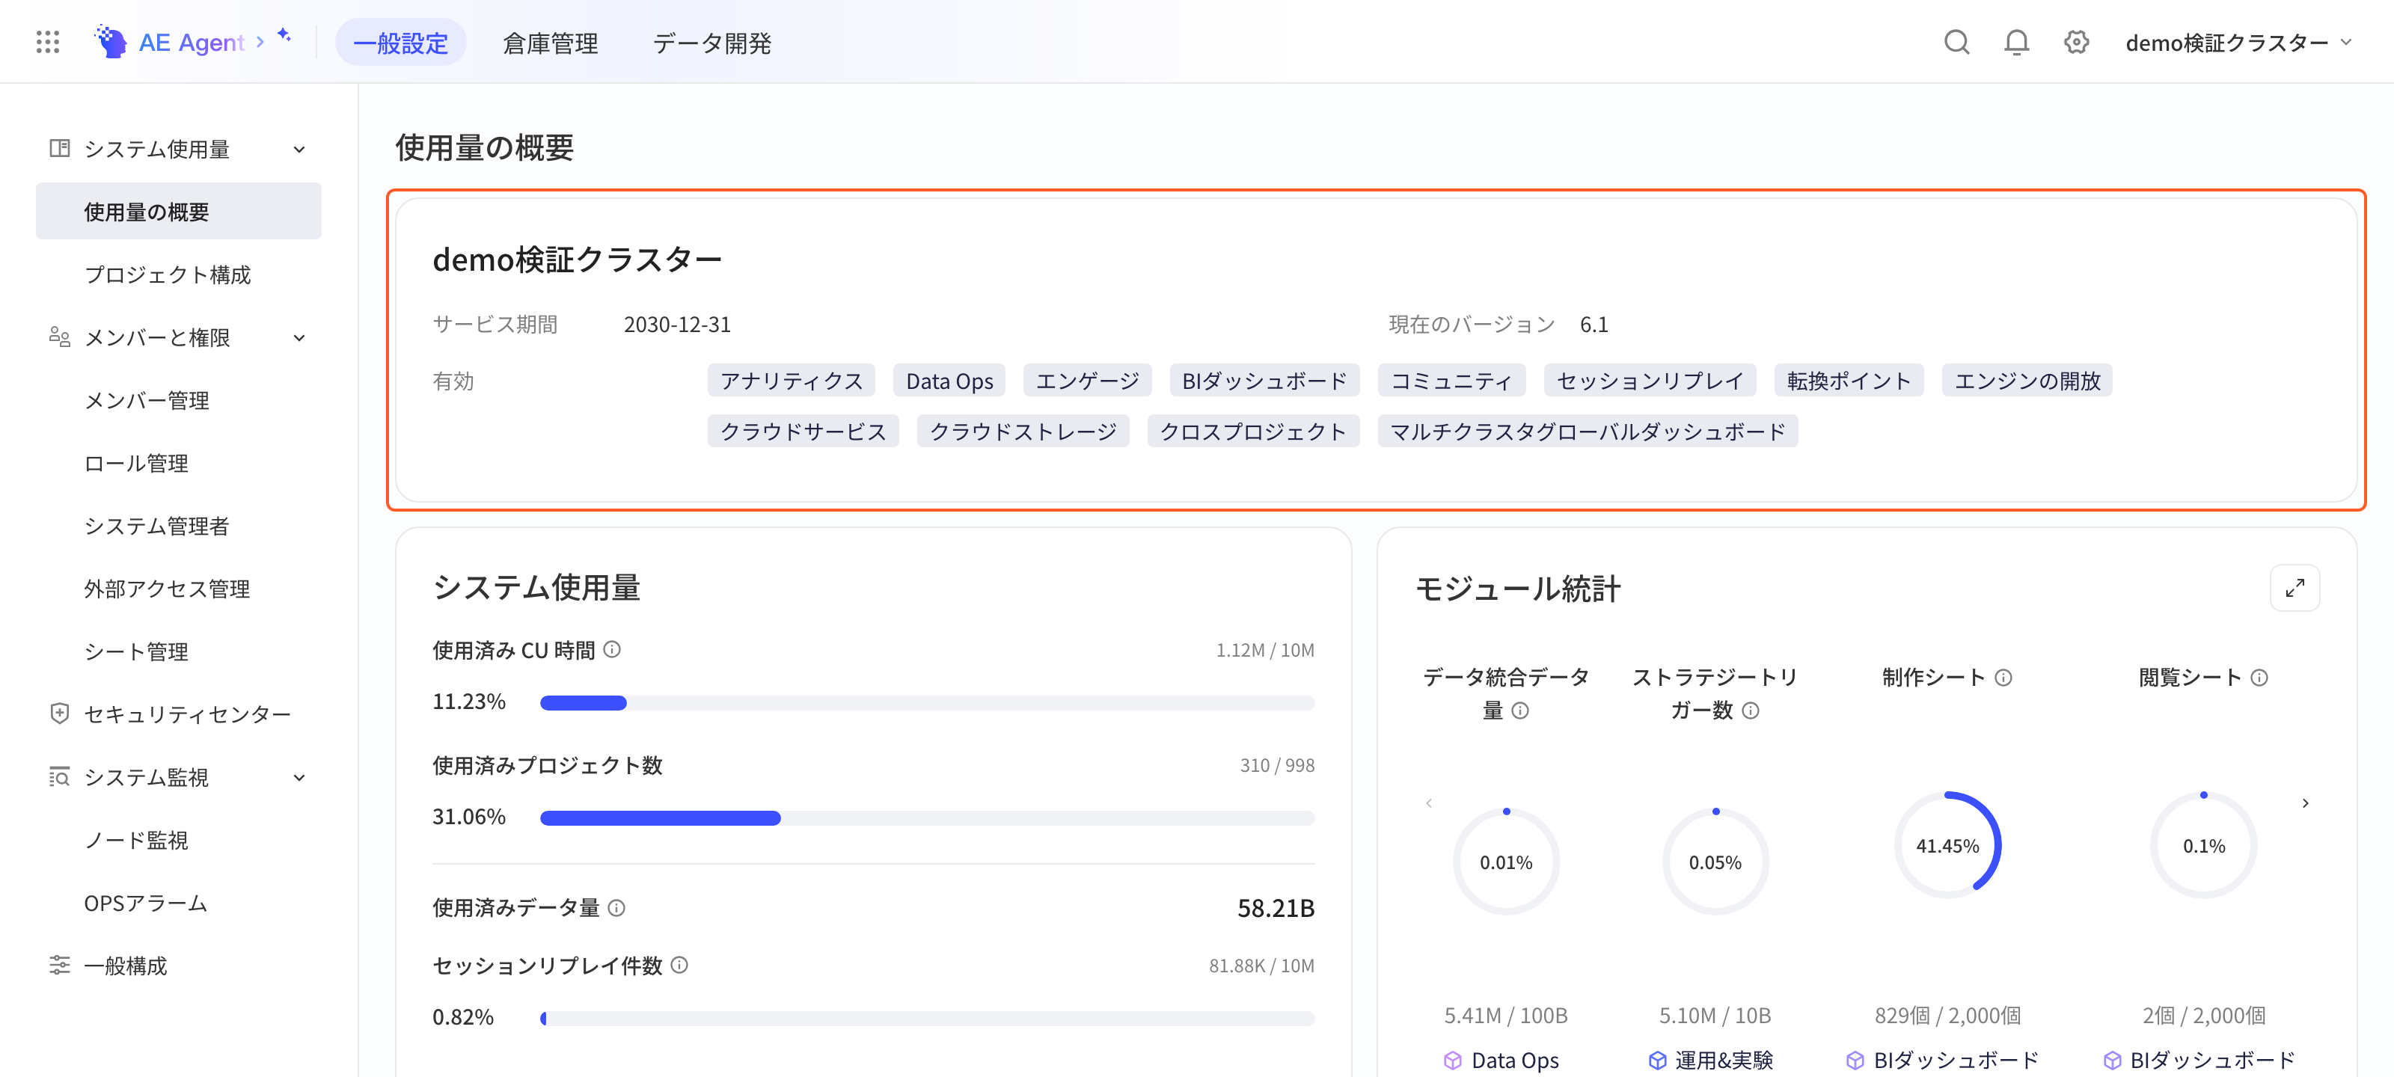The height and width of the screenshot is (1077, 2394).
Task: Click the 一般構成 sliders icon
Action: pos(60,966)
